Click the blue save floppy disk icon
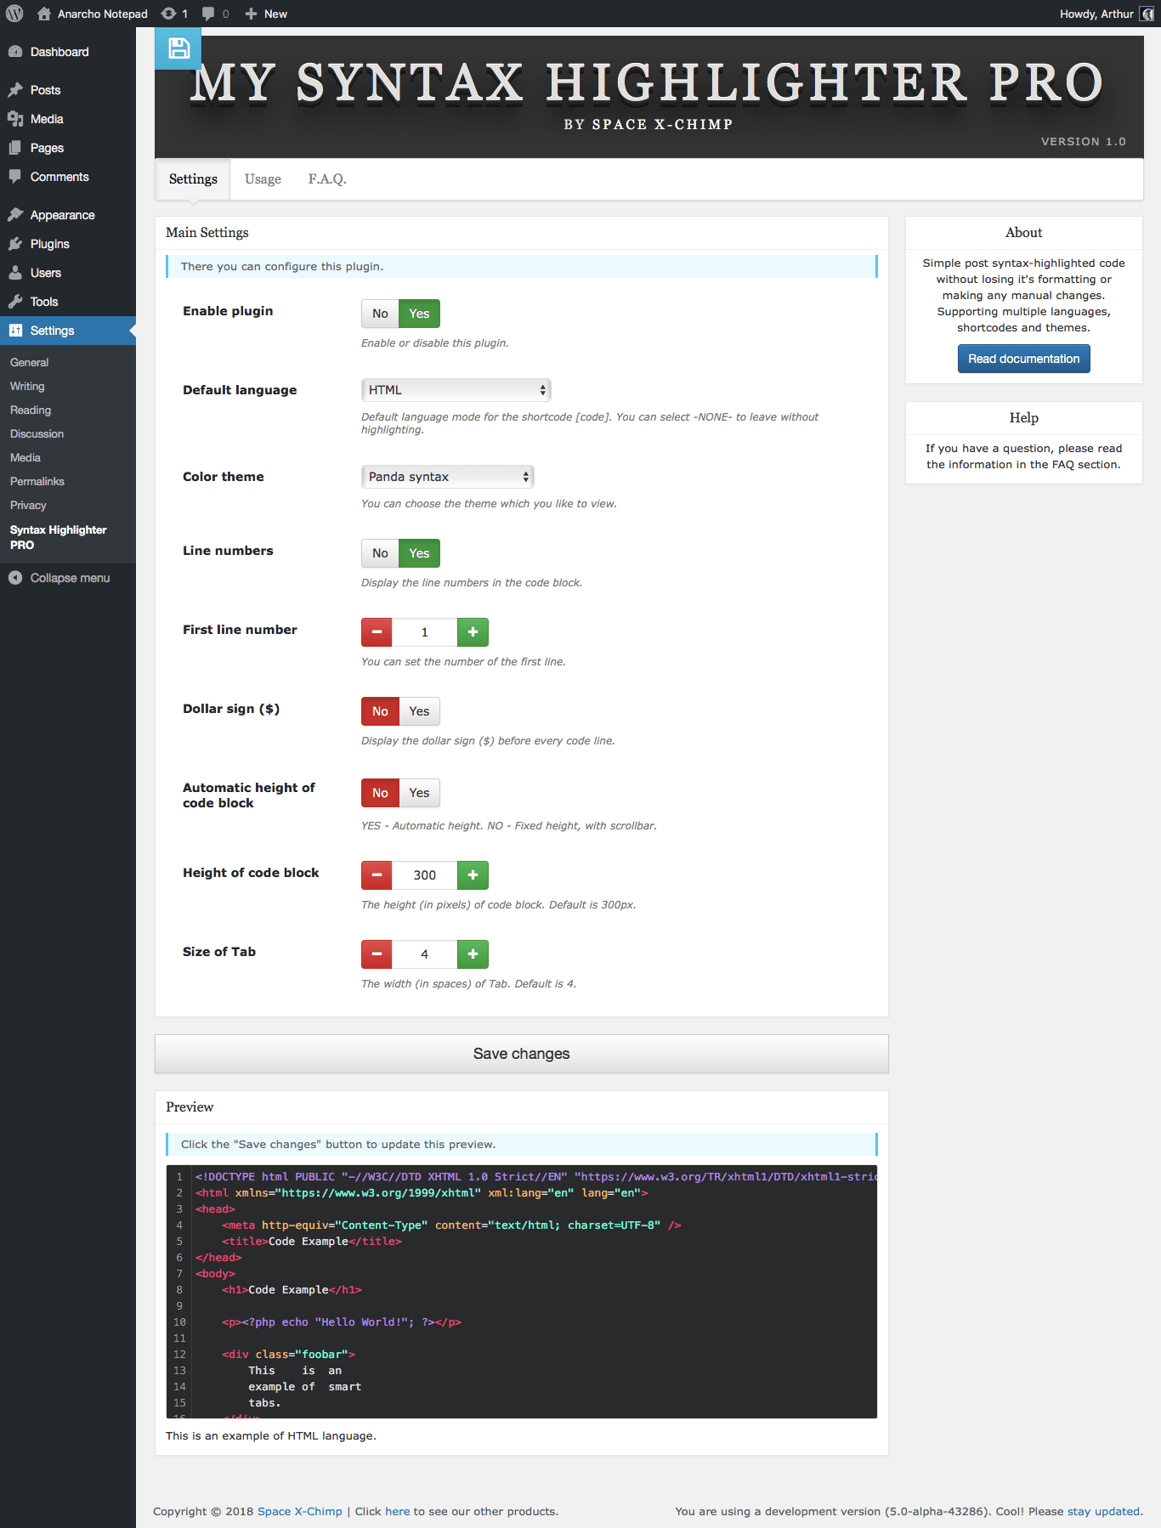Screen dimensions: 1161x1528 (x=178, y=48)
